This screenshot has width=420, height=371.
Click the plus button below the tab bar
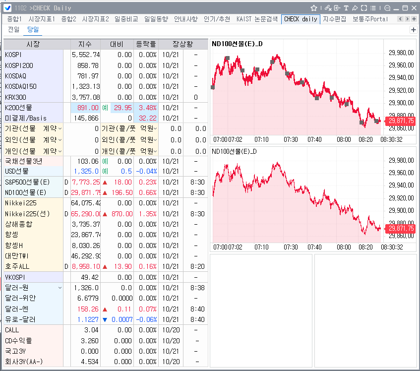(x=413, y=30)
